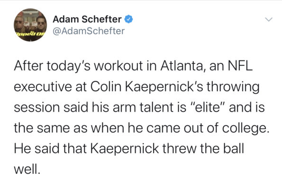Click the word "ball" in the tweet
Screen dimensions: 282x191
[233, 148]
